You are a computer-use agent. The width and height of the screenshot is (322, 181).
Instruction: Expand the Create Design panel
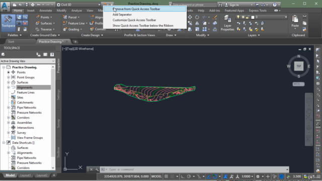(92, 35)
